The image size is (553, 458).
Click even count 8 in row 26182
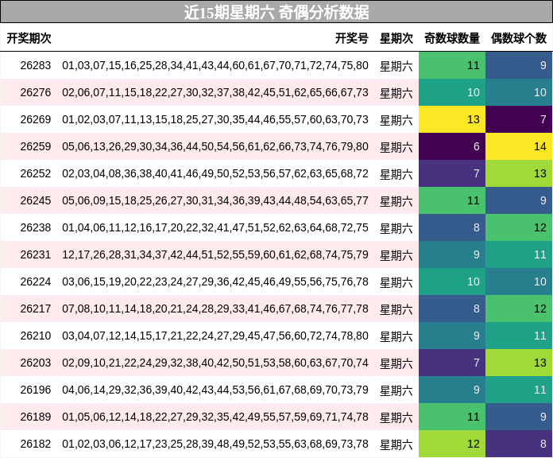point(519,444)
